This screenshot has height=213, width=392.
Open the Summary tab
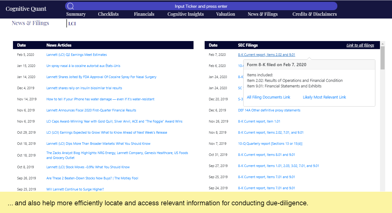[76, 14]
